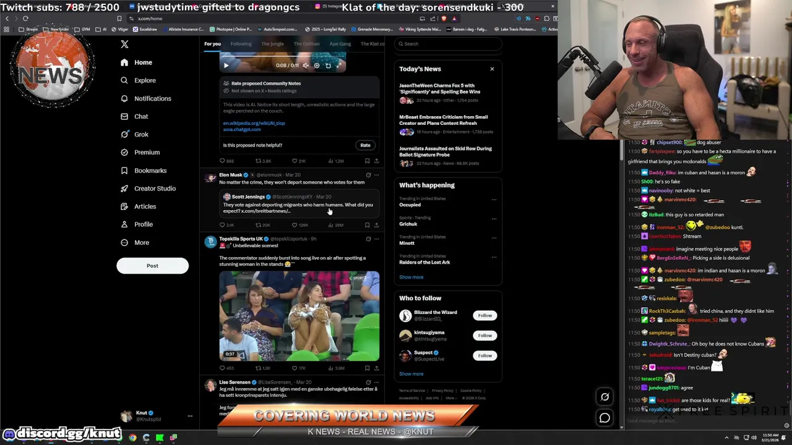Play the Topskills Sports stadium video
The height and width of the screenshot is (445, 792).
pyautogui.click(x=299, y=316)
